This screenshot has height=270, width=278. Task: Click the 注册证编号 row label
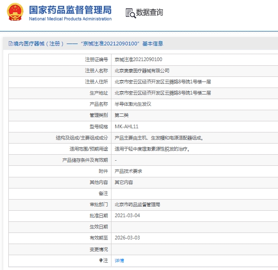tap(96, 59)
